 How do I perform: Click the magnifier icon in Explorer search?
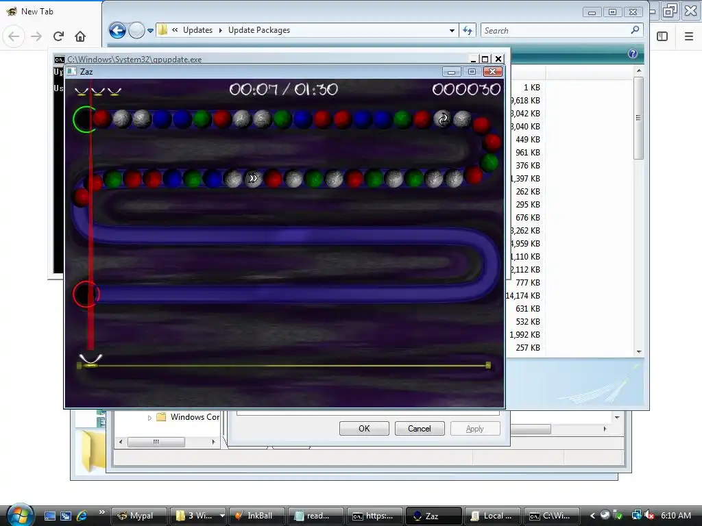point(635,30)
